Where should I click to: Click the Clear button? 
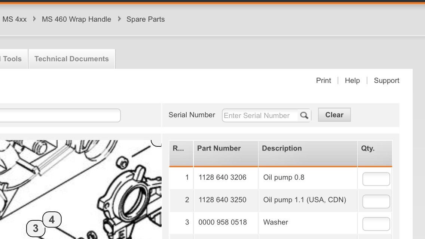point(334,115)
